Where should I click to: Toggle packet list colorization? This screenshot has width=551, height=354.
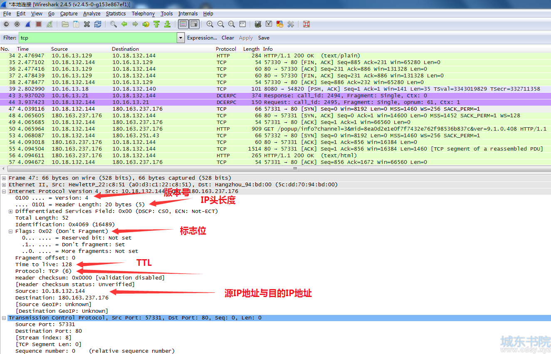[183, 24]
